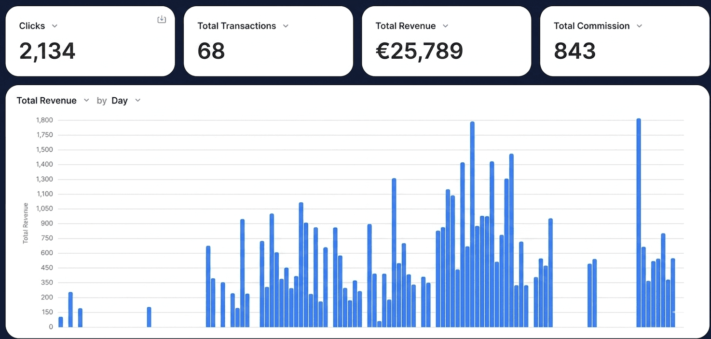711x339 pixels.
Task: Click the 1,300 y-axis label
Action: click(44, 179)
